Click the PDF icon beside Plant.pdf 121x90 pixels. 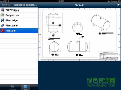pos(3,31)
